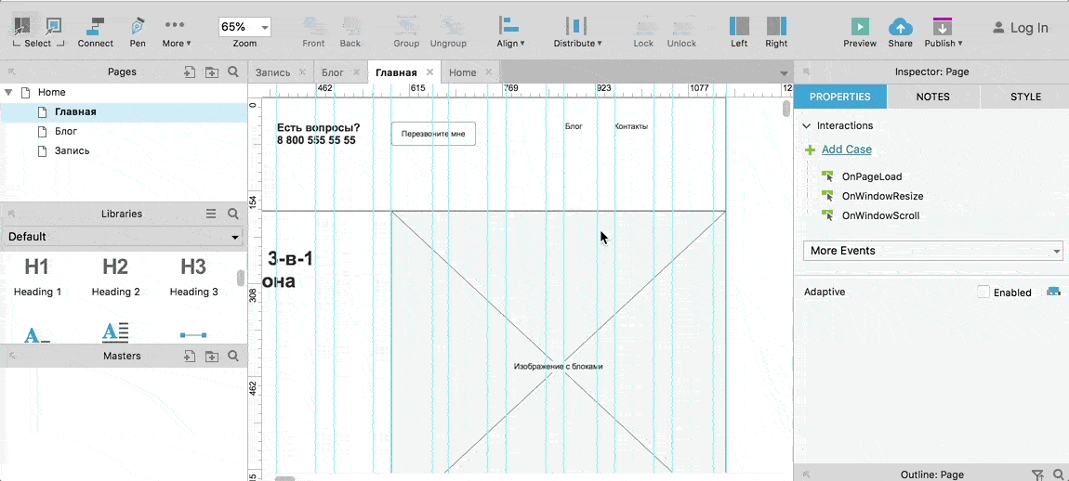Search the Masters panel
The image size is (1069, 481).
tap(233, 356)
